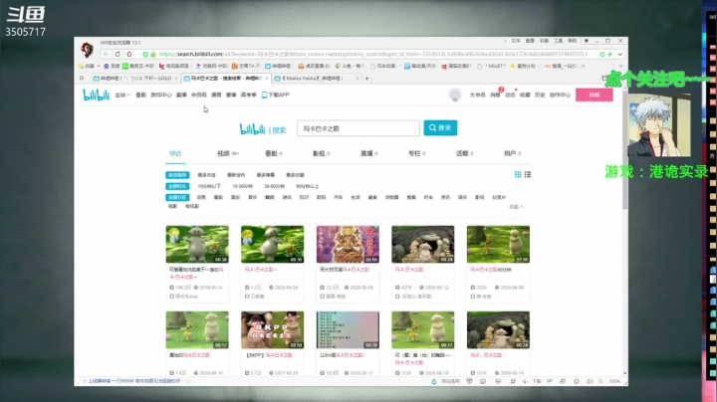The image size is (717, 402).
Task: Click the sidebar toggle arrow left of tabs
Action: tap(82, 79)
